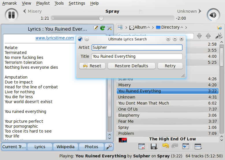Click the Search playlist field
Screen dimensions: 225x160
(x=155, y=35)
